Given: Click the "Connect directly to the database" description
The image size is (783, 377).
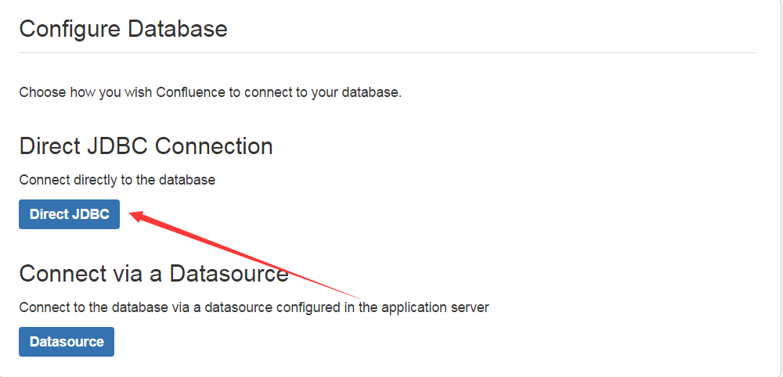Looking at the screenshot, I should pos(117,180).
